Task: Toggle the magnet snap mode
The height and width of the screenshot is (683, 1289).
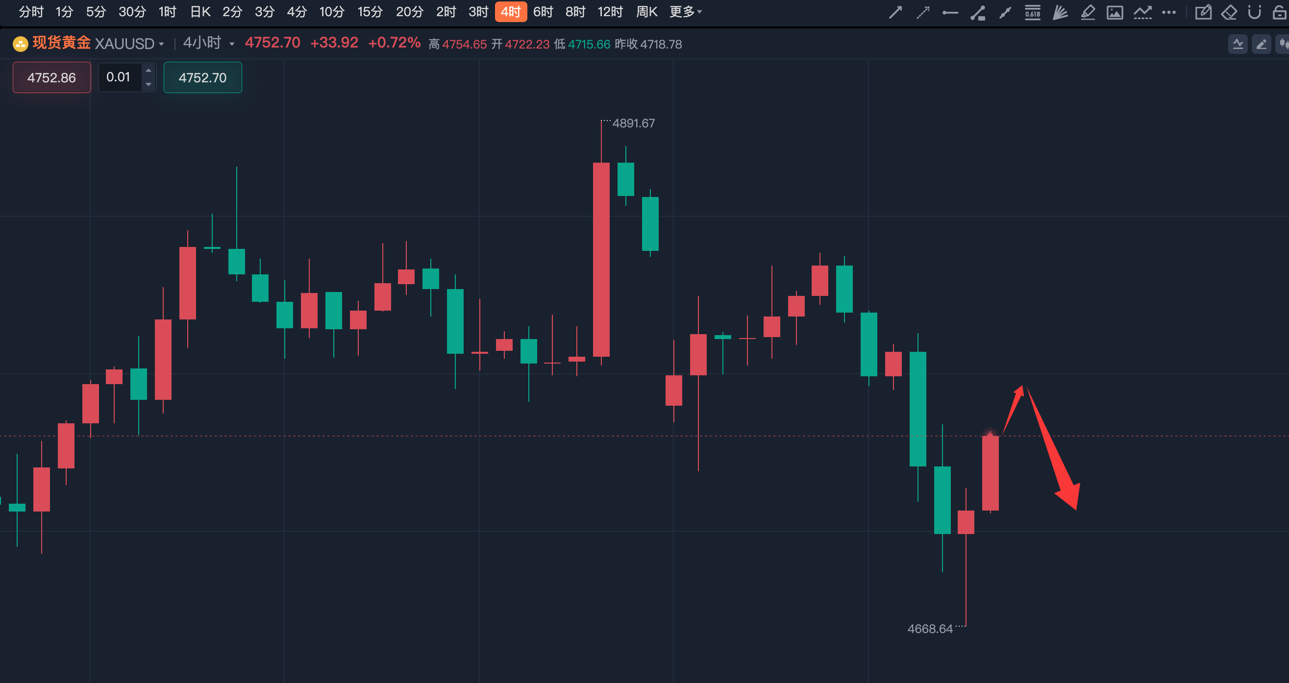Action: [x=1255, y=12]
